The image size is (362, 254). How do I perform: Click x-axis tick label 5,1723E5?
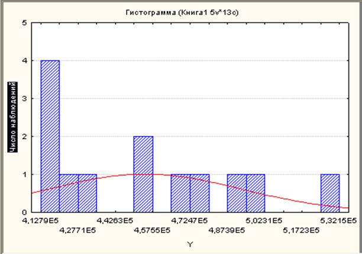coord(301,230)
